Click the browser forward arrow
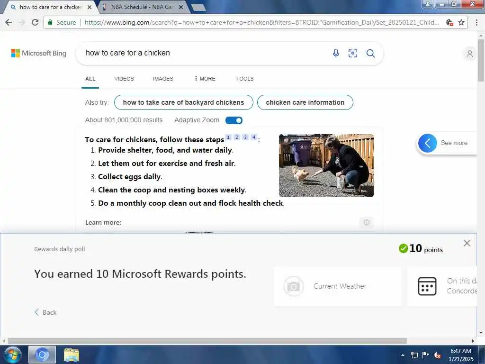 tap(22, 22)
